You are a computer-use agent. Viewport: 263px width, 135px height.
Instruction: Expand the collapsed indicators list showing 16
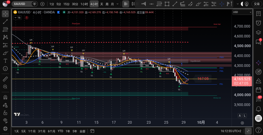[x=17, y=18]
